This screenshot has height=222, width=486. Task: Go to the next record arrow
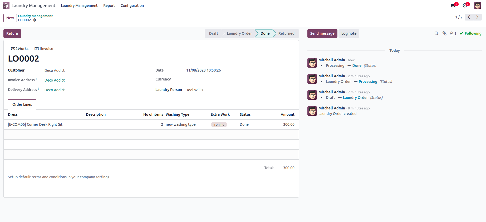(478, 17)
